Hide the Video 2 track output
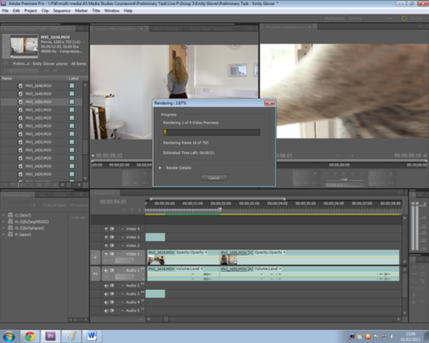 tap(106, 246)
